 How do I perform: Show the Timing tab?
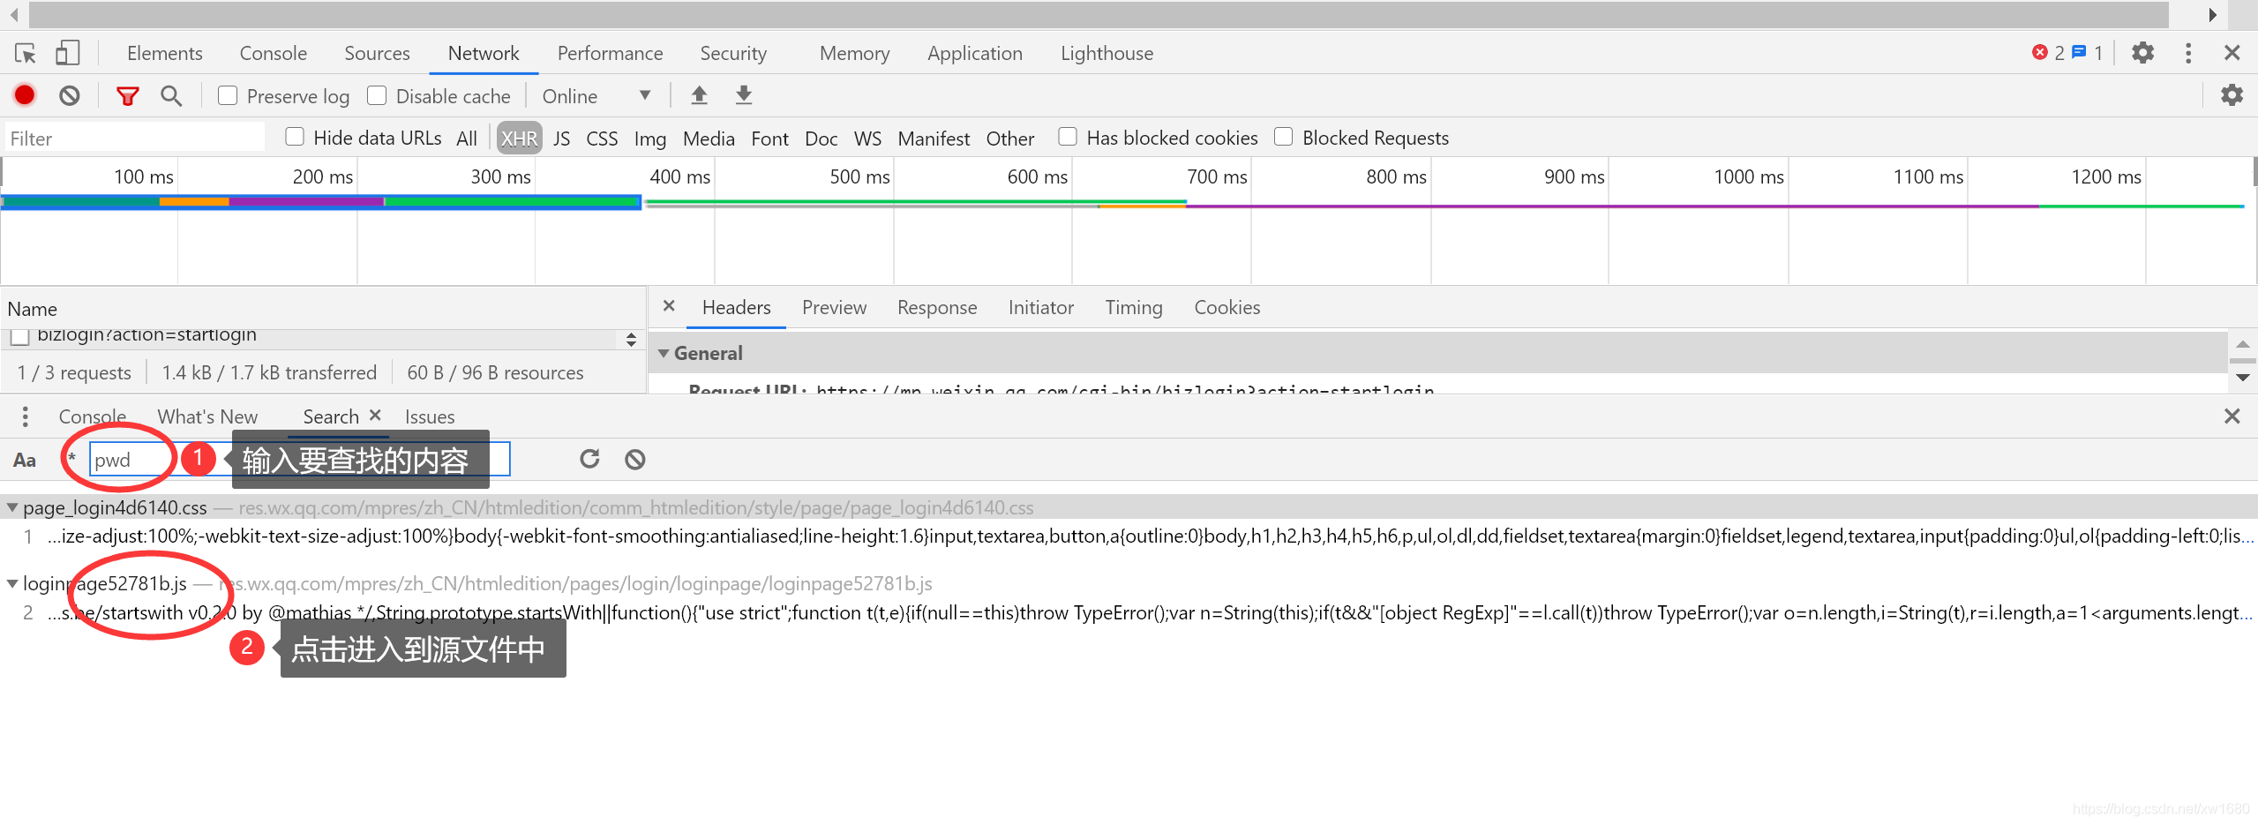pyautogui.click(x=1133, y=307)
